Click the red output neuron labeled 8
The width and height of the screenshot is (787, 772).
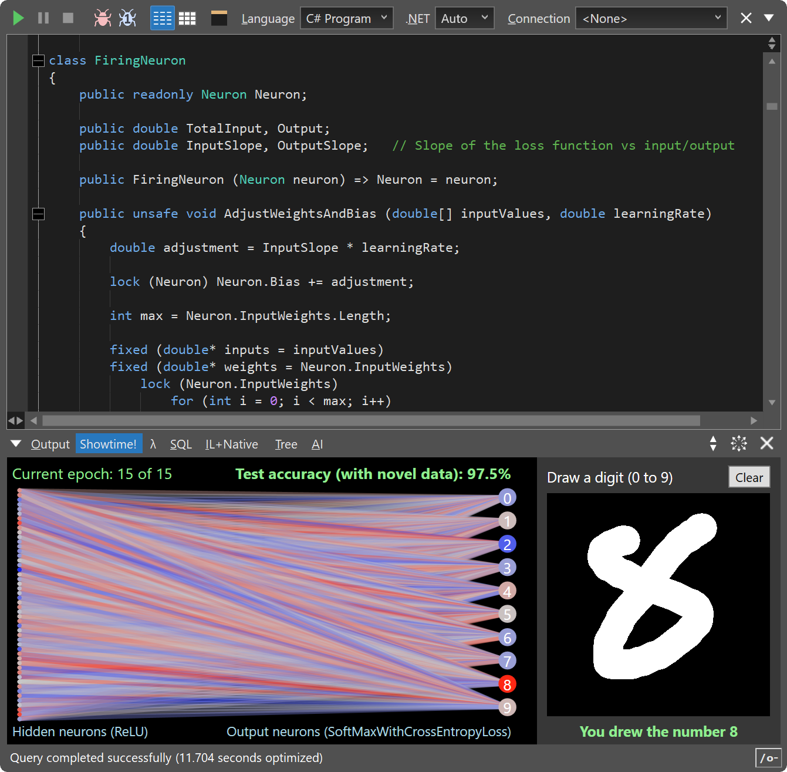point(507,685)
